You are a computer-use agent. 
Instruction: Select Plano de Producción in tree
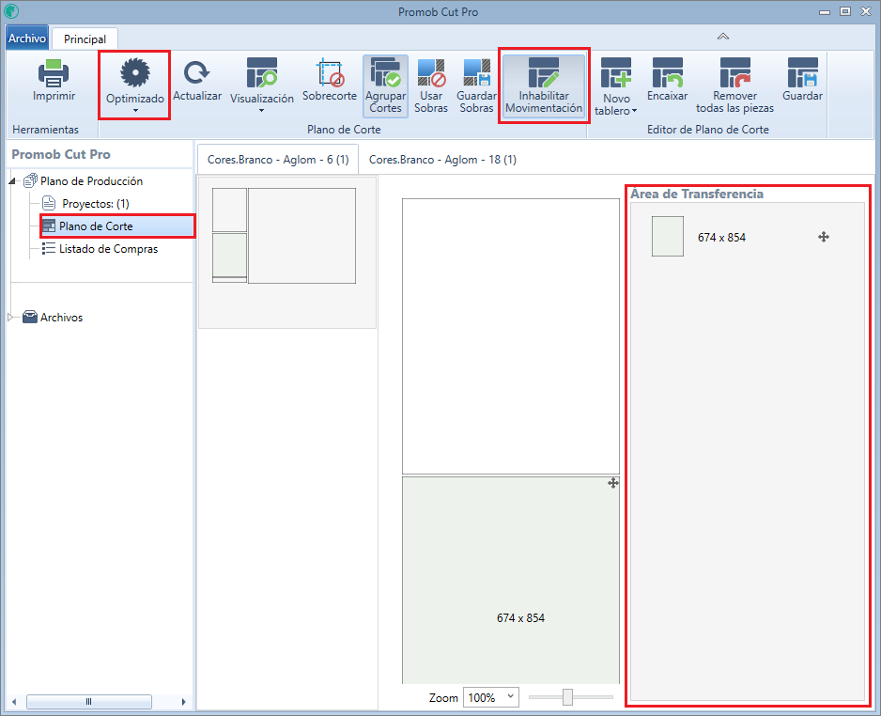[92, 181]
